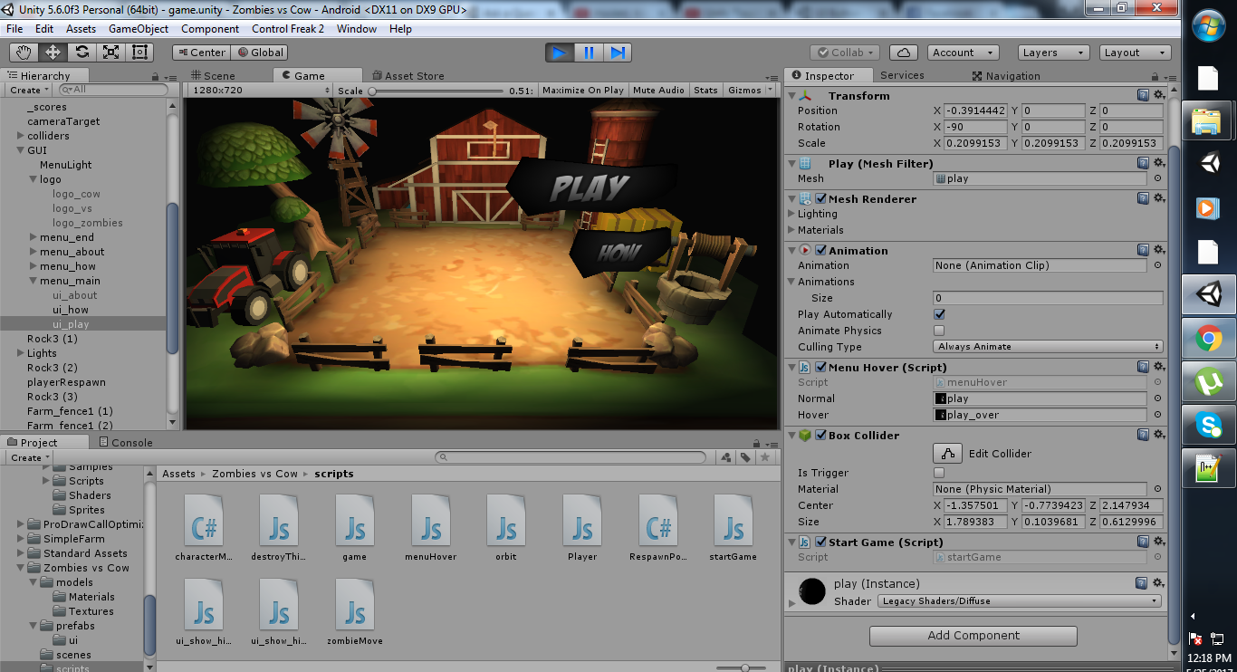This screenshot has height=672, width=1237.
Task: Open the GameObject menu
Action: (x=139, y=29)
